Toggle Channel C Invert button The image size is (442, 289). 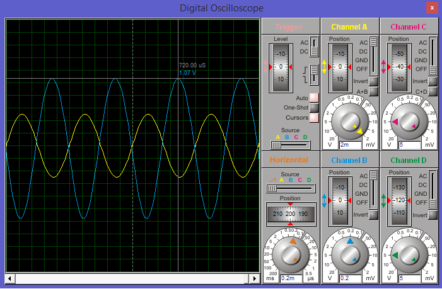(433, 81)
